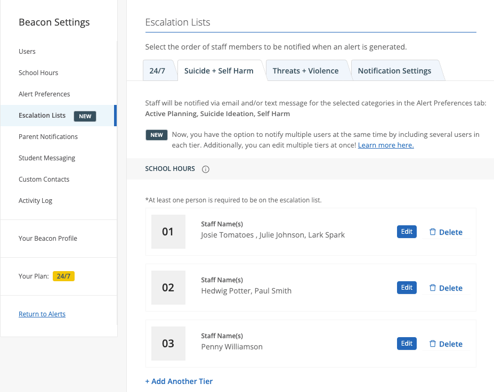Open the 24/7 tab
This screenshot has width=494, height=392.
(157, 70)
